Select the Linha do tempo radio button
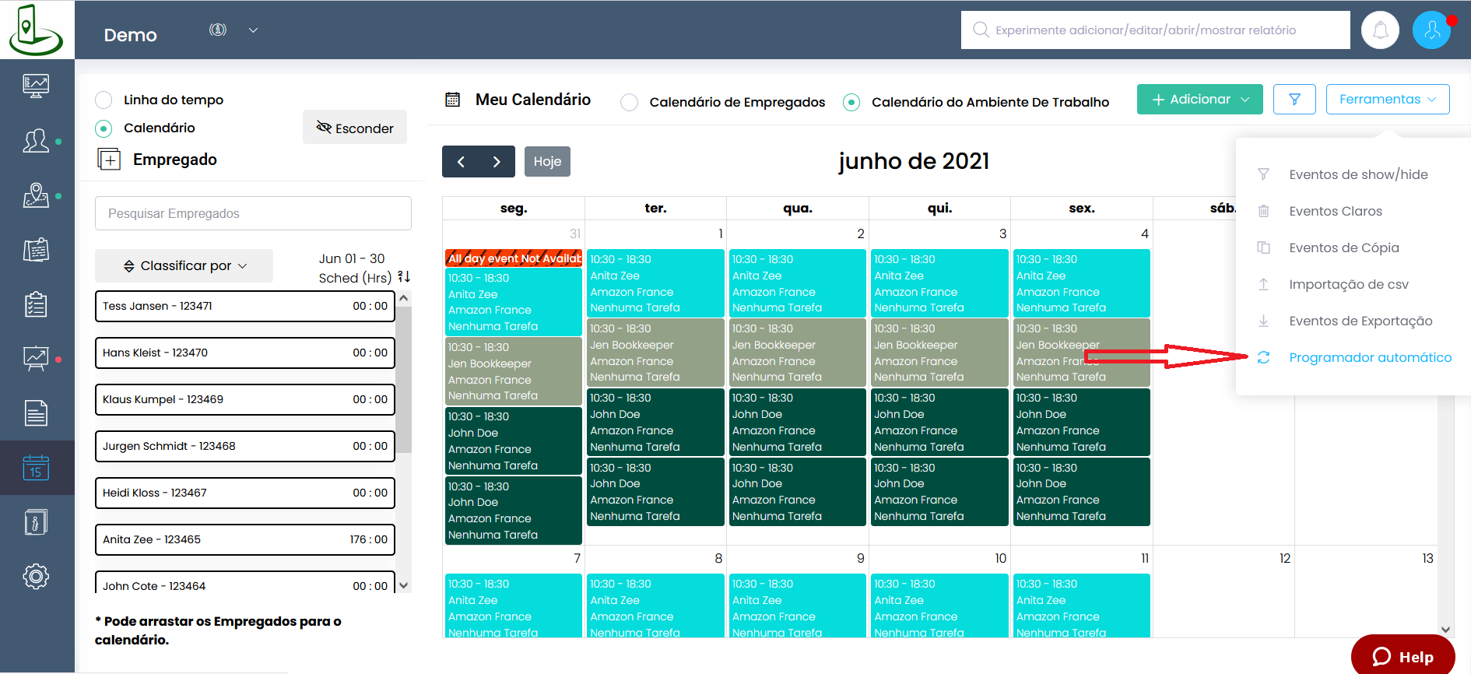The height and width of the screenshot is (674, 1471). tap(104, 100)
